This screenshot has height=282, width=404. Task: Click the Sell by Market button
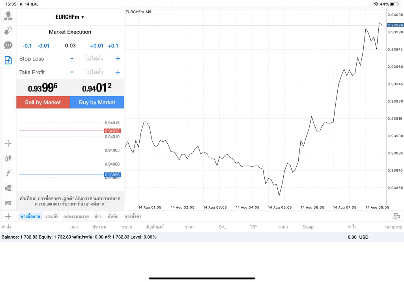point(43,102)
